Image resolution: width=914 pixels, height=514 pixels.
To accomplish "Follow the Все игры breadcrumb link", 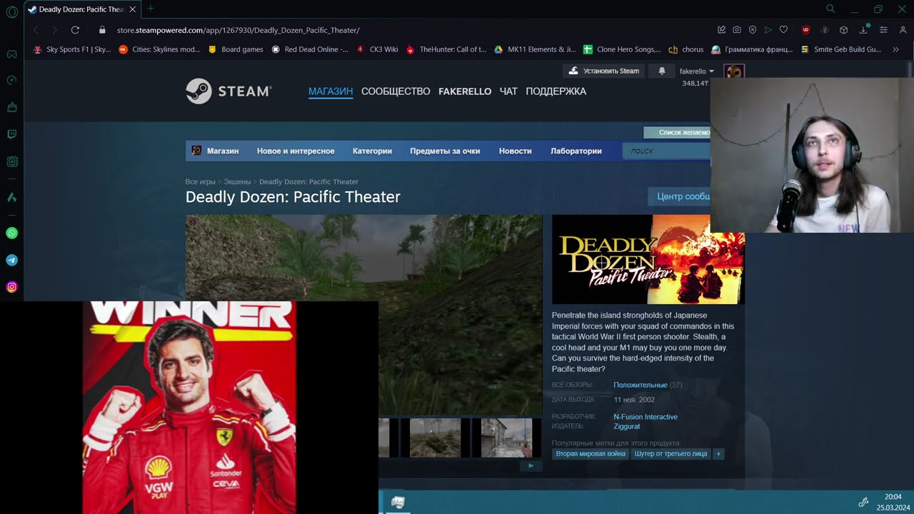I will pyautogui.click(x=200, y=182).
